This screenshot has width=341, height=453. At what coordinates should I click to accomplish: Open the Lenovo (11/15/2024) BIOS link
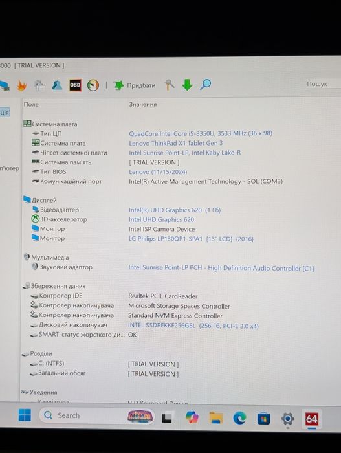pos(158,172)
